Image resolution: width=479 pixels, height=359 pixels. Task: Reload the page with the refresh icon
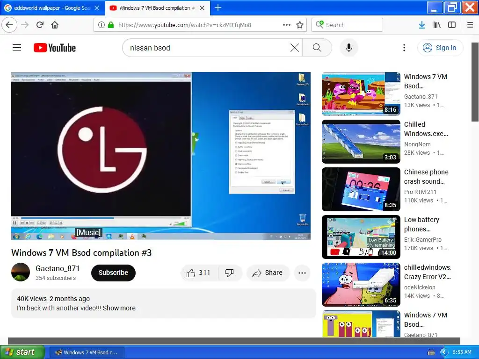tap(40, 25)
